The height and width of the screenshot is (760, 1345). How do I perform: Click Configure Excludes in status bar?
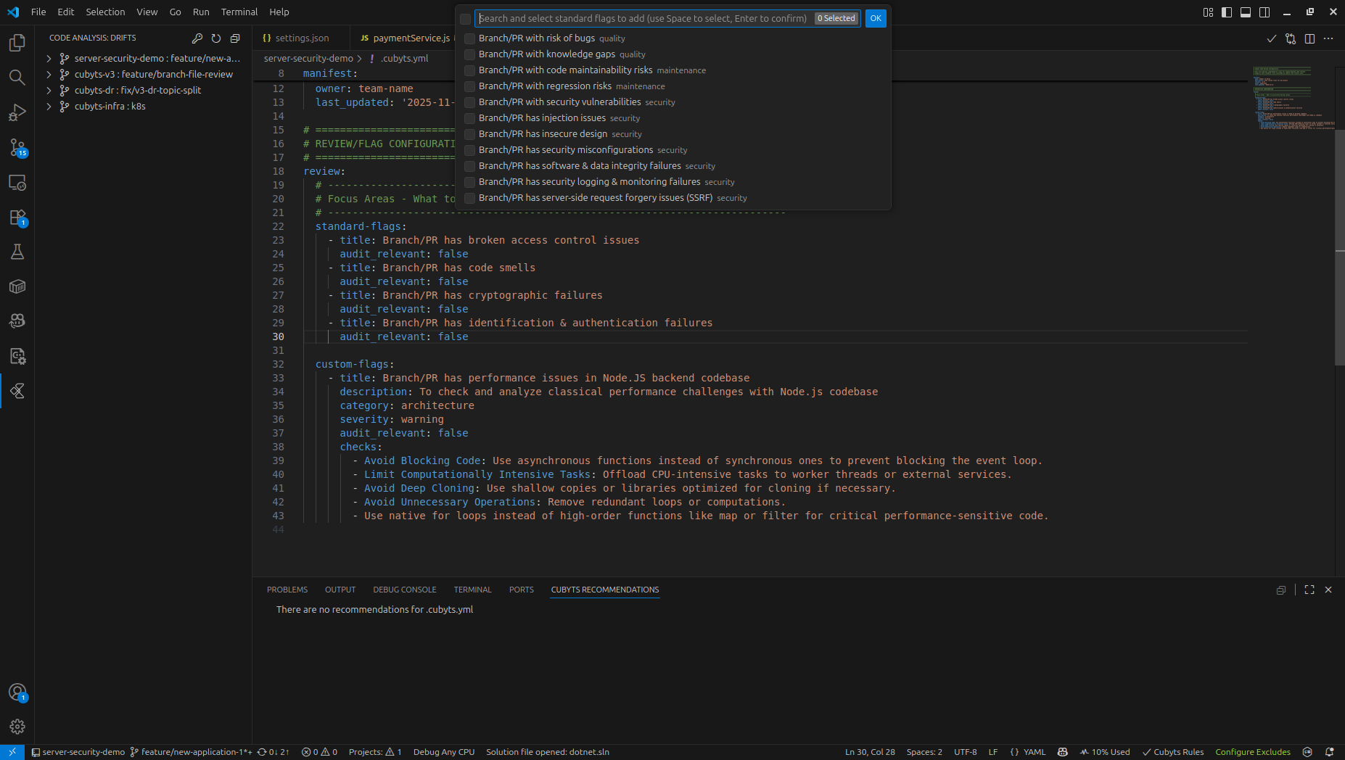tap(1253, 752)
